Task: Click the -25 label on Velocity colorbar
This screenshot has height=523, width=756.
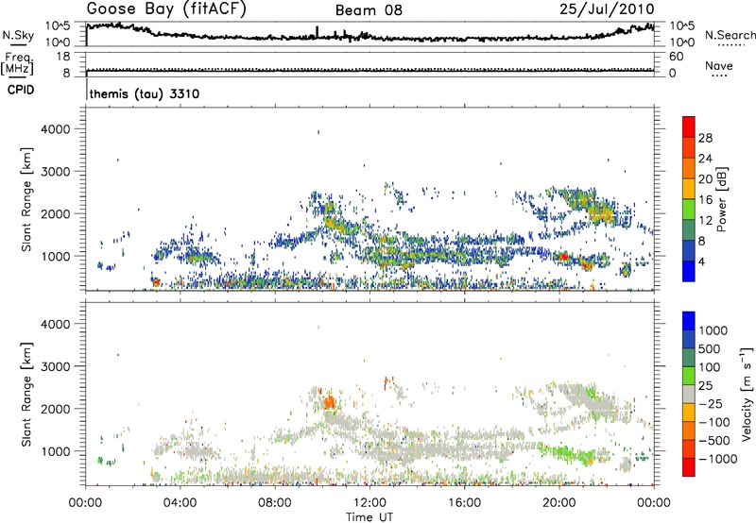Action: click(711, 404)
